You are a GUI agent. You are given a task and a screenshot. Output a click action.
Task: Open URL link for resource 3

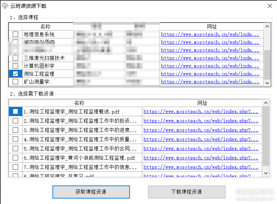[x=201, y=130]
